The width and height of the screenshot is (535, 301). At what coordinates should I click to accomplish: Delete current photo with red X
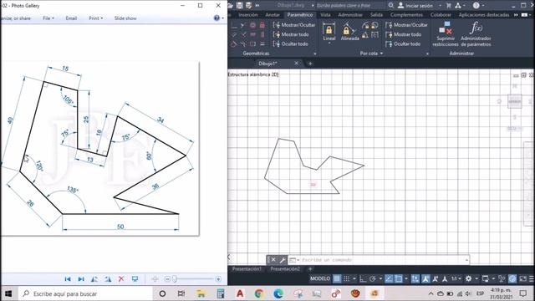click(121, 279)
